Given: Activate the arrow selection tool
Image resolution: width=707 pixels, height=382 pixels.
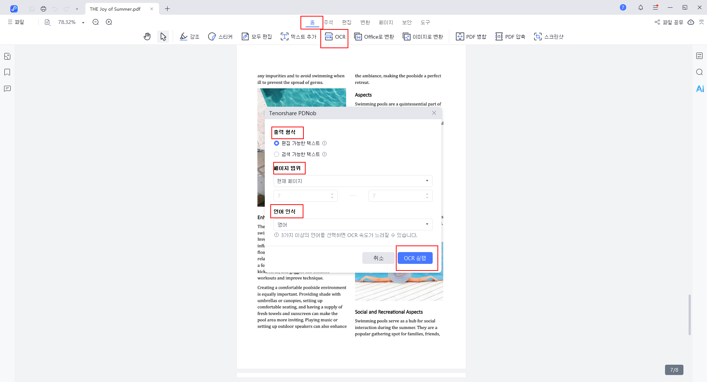Looking at the screenshot, I should tap(163, 36).
